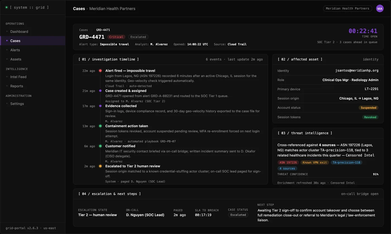Click the Revoked session tokens badge

click(x=370, y=117)
